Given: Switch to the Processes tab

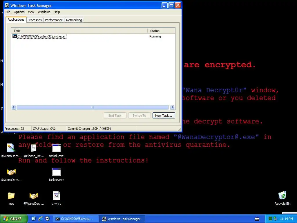Looking at the screenshot, I should tap(35, 20).
